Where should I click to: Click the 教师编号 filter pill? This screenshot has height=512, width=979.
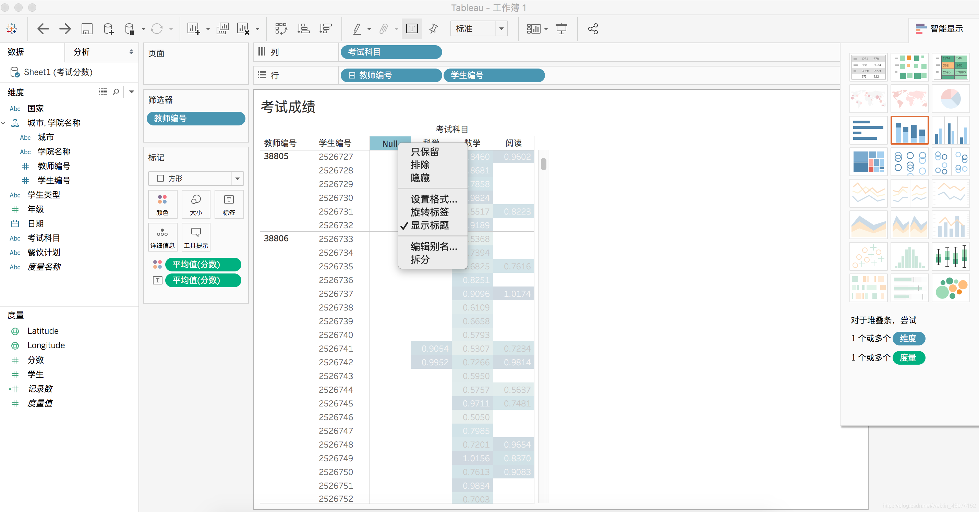pyautogui.click(x=196, y=119)
